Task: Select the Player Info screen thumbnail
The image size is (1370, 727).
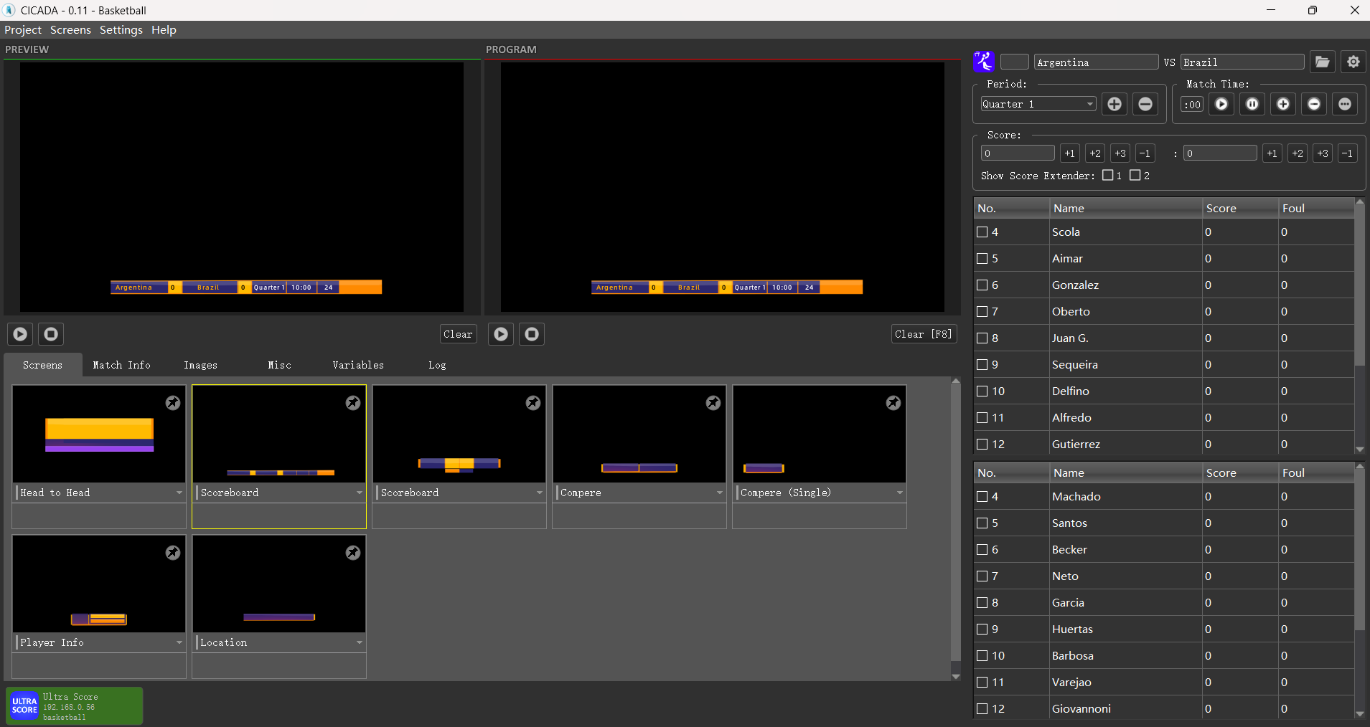Action: coord(99,584)
